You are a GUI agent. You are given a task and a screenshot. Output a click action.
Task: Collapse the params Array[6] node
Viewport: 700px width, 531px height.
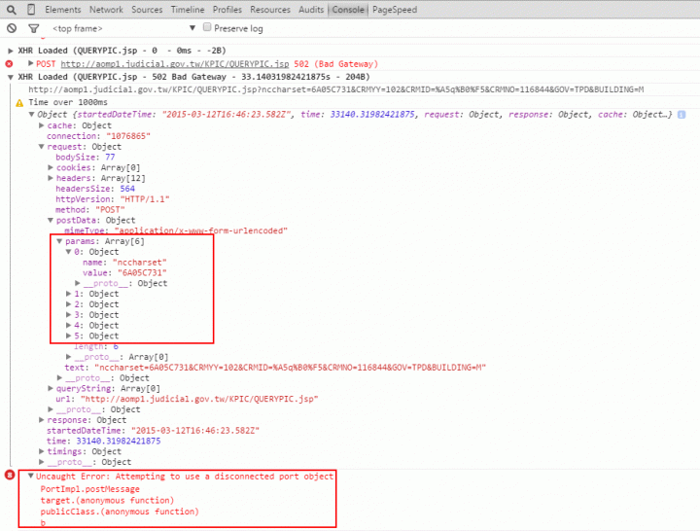pos(59,241)
